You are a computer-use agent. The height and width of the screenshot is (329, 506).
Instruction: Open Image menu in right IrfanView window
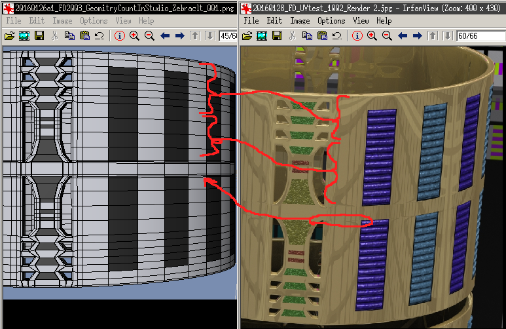tap(300, 21)
